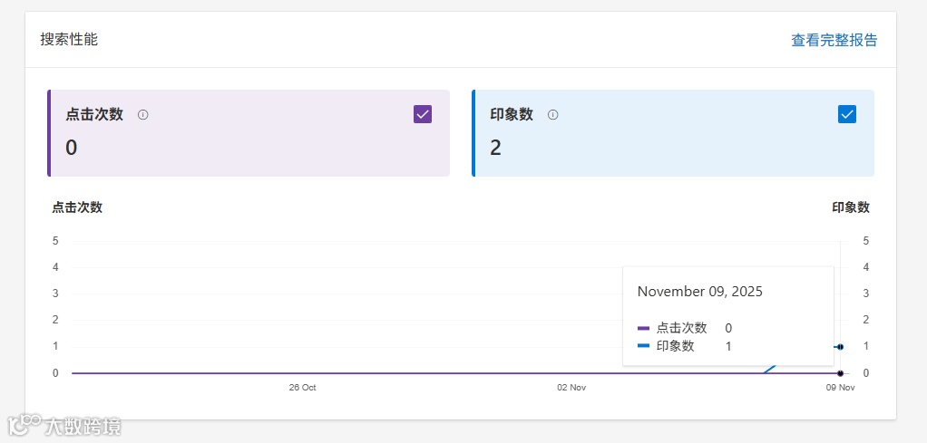Click info icon beside 印象数 heading

pos(553,115)
